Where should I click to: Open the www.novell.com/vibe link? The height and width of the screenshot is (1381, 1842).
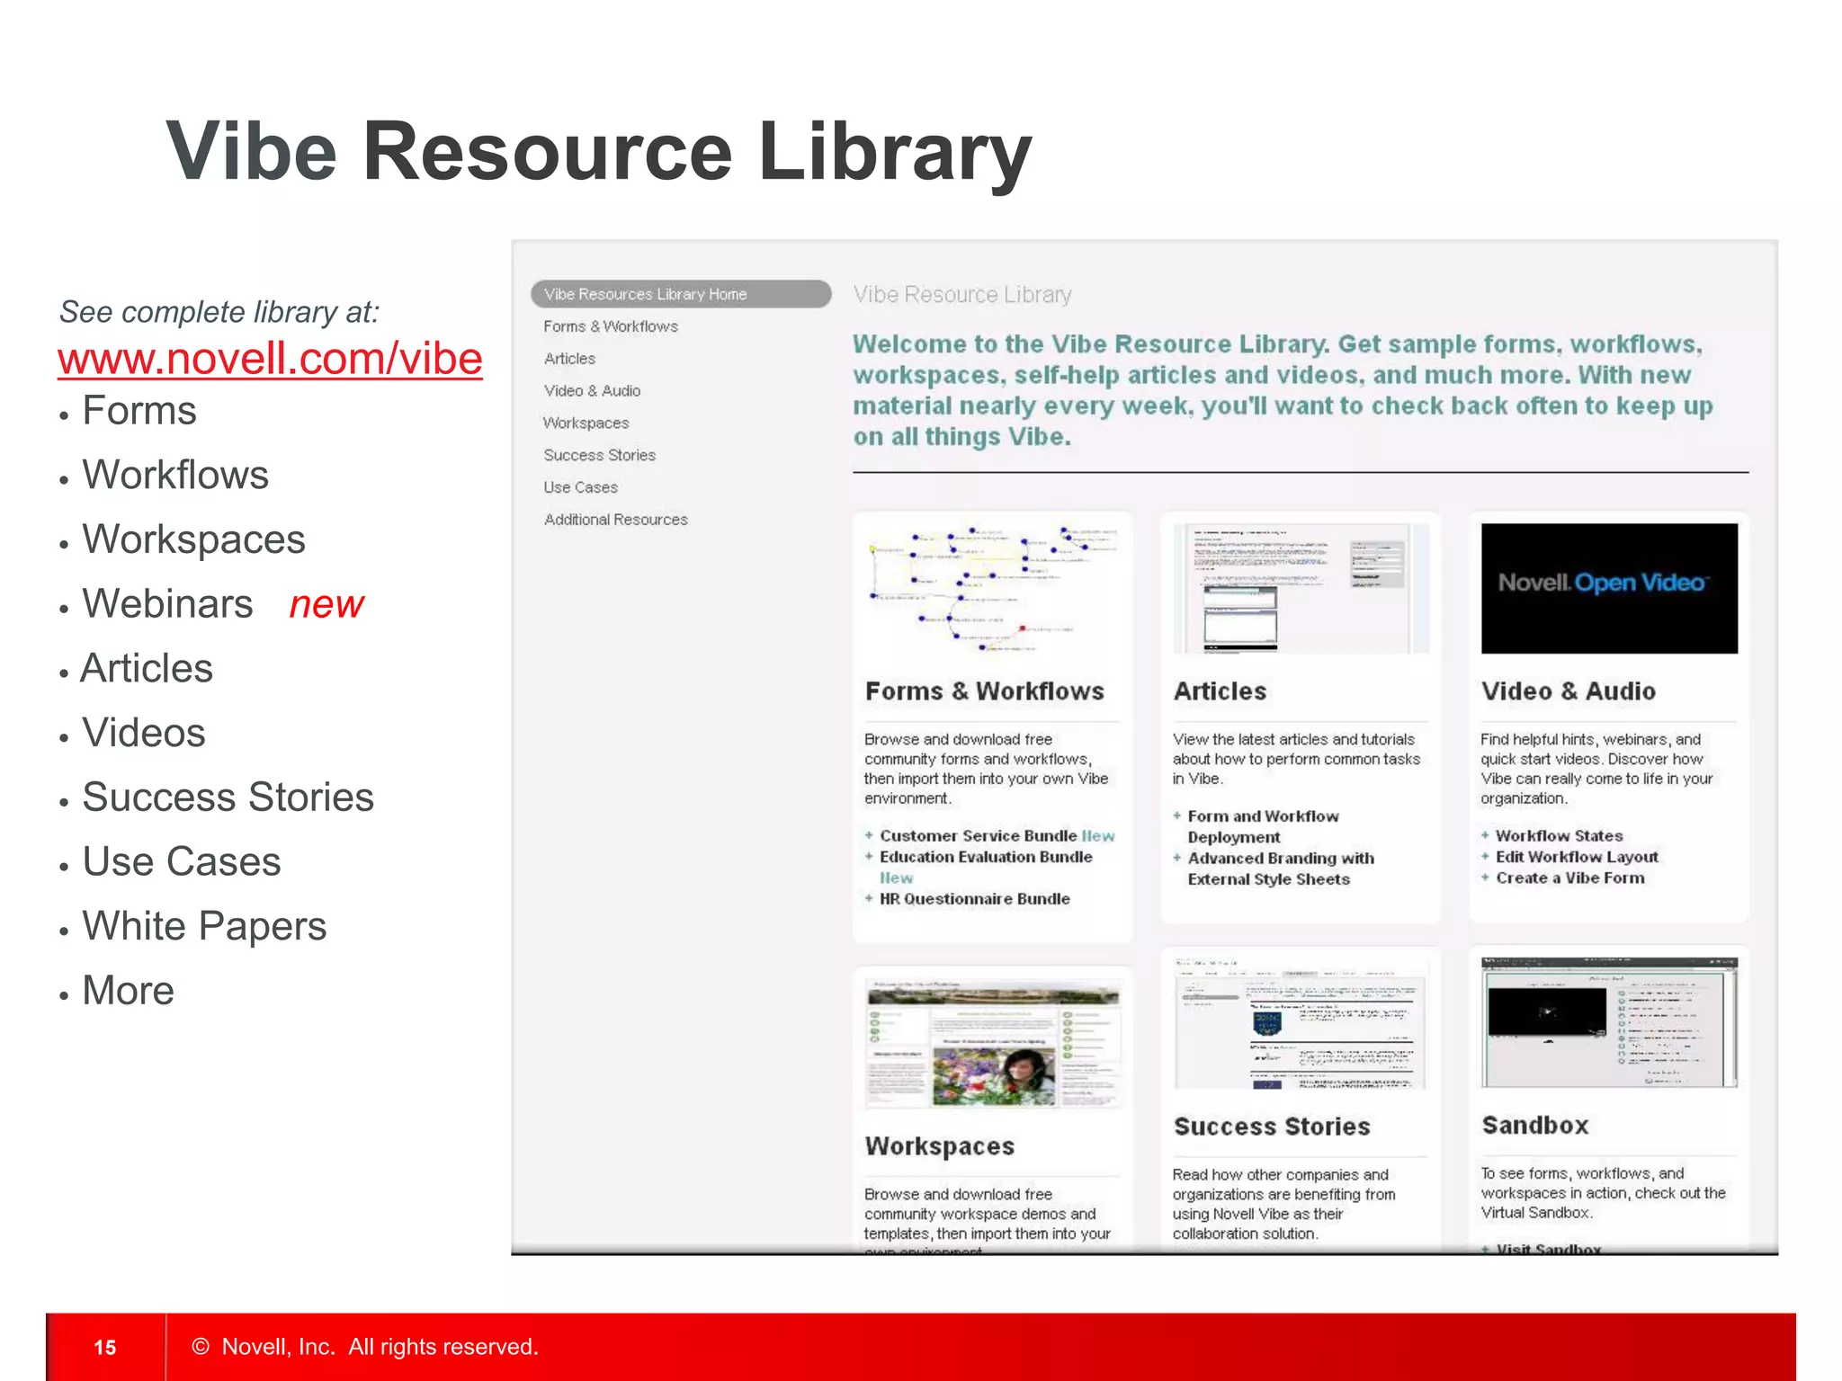(x=270, y=359)
